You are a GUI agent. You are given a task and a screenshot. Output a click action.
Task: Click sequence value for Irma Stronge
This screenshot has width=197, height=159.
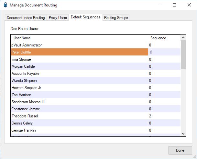[x=150, y=59]
